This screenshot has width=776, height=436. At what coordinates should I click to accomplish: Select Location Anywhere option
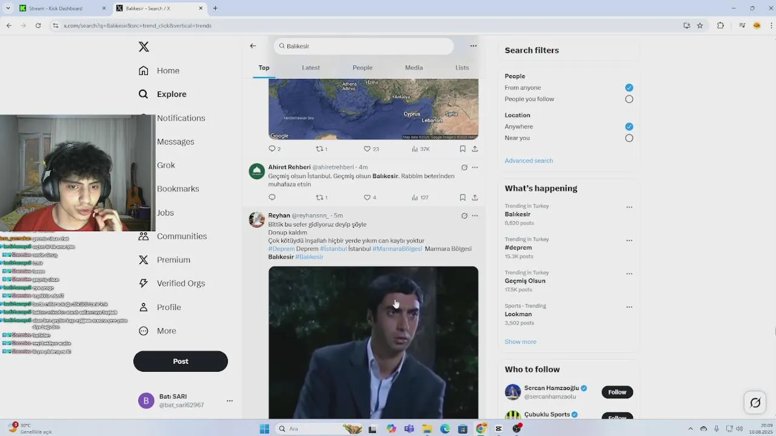629,127
